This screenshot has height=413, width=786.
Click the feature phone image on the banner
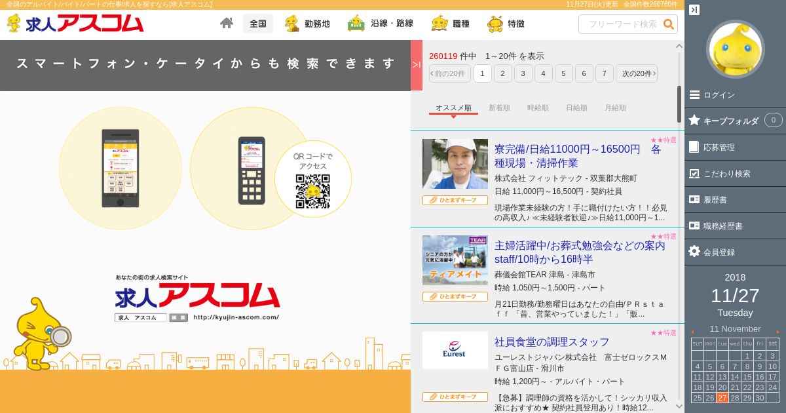[252, 170]
